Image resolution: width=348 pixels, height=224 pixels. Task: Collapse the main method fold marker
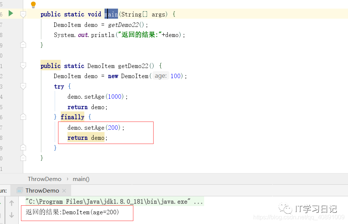23,15
